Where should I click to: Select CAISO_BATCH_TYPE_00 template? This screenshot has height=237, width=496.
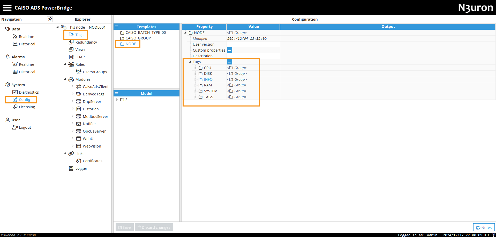[x=143, y=32]
